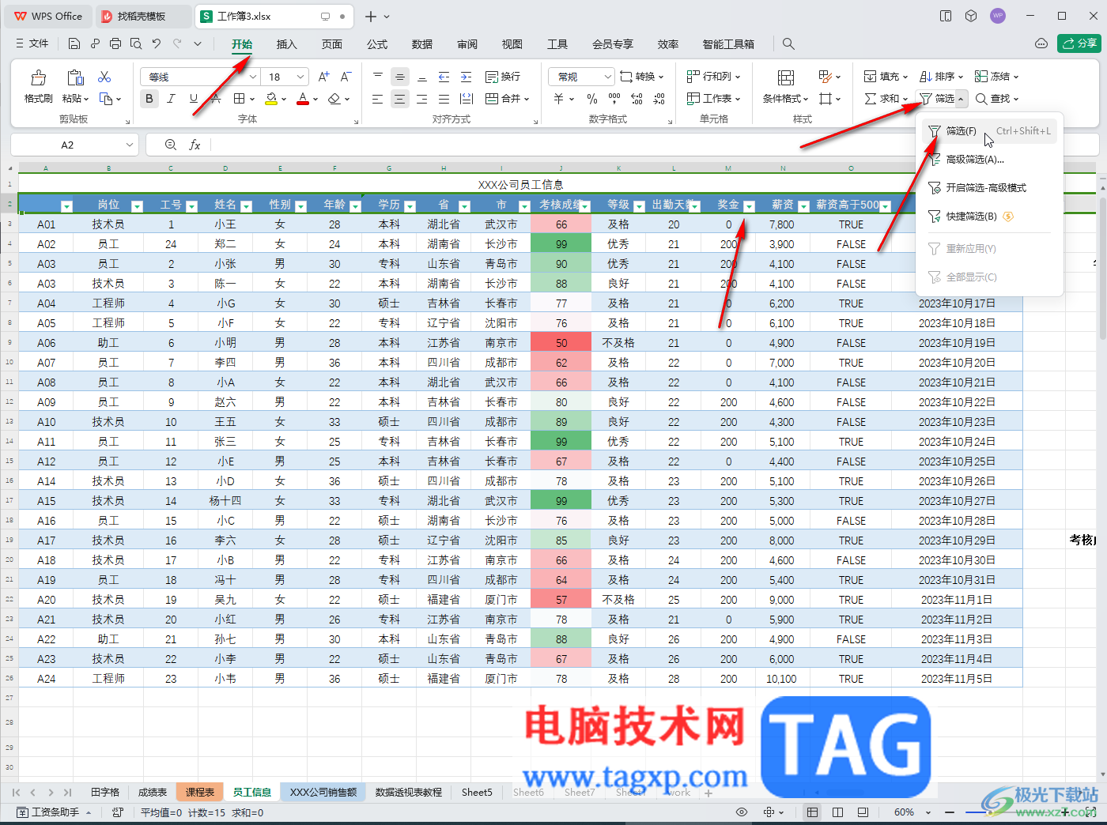Click the zoom magnifier icon in formula bar

[170, 145]
